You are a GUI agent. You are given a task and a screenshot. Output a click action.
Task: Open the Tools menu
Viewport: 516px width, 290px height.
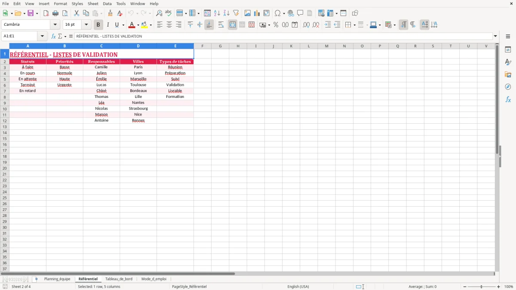tap(121, 3)
